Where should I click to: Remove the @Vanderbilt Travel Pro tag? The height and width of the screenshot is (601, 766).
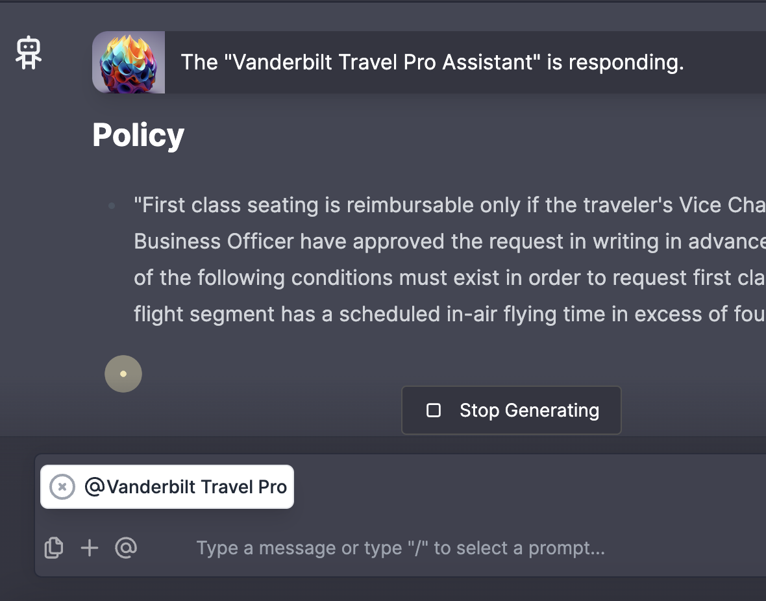[62, 487]
